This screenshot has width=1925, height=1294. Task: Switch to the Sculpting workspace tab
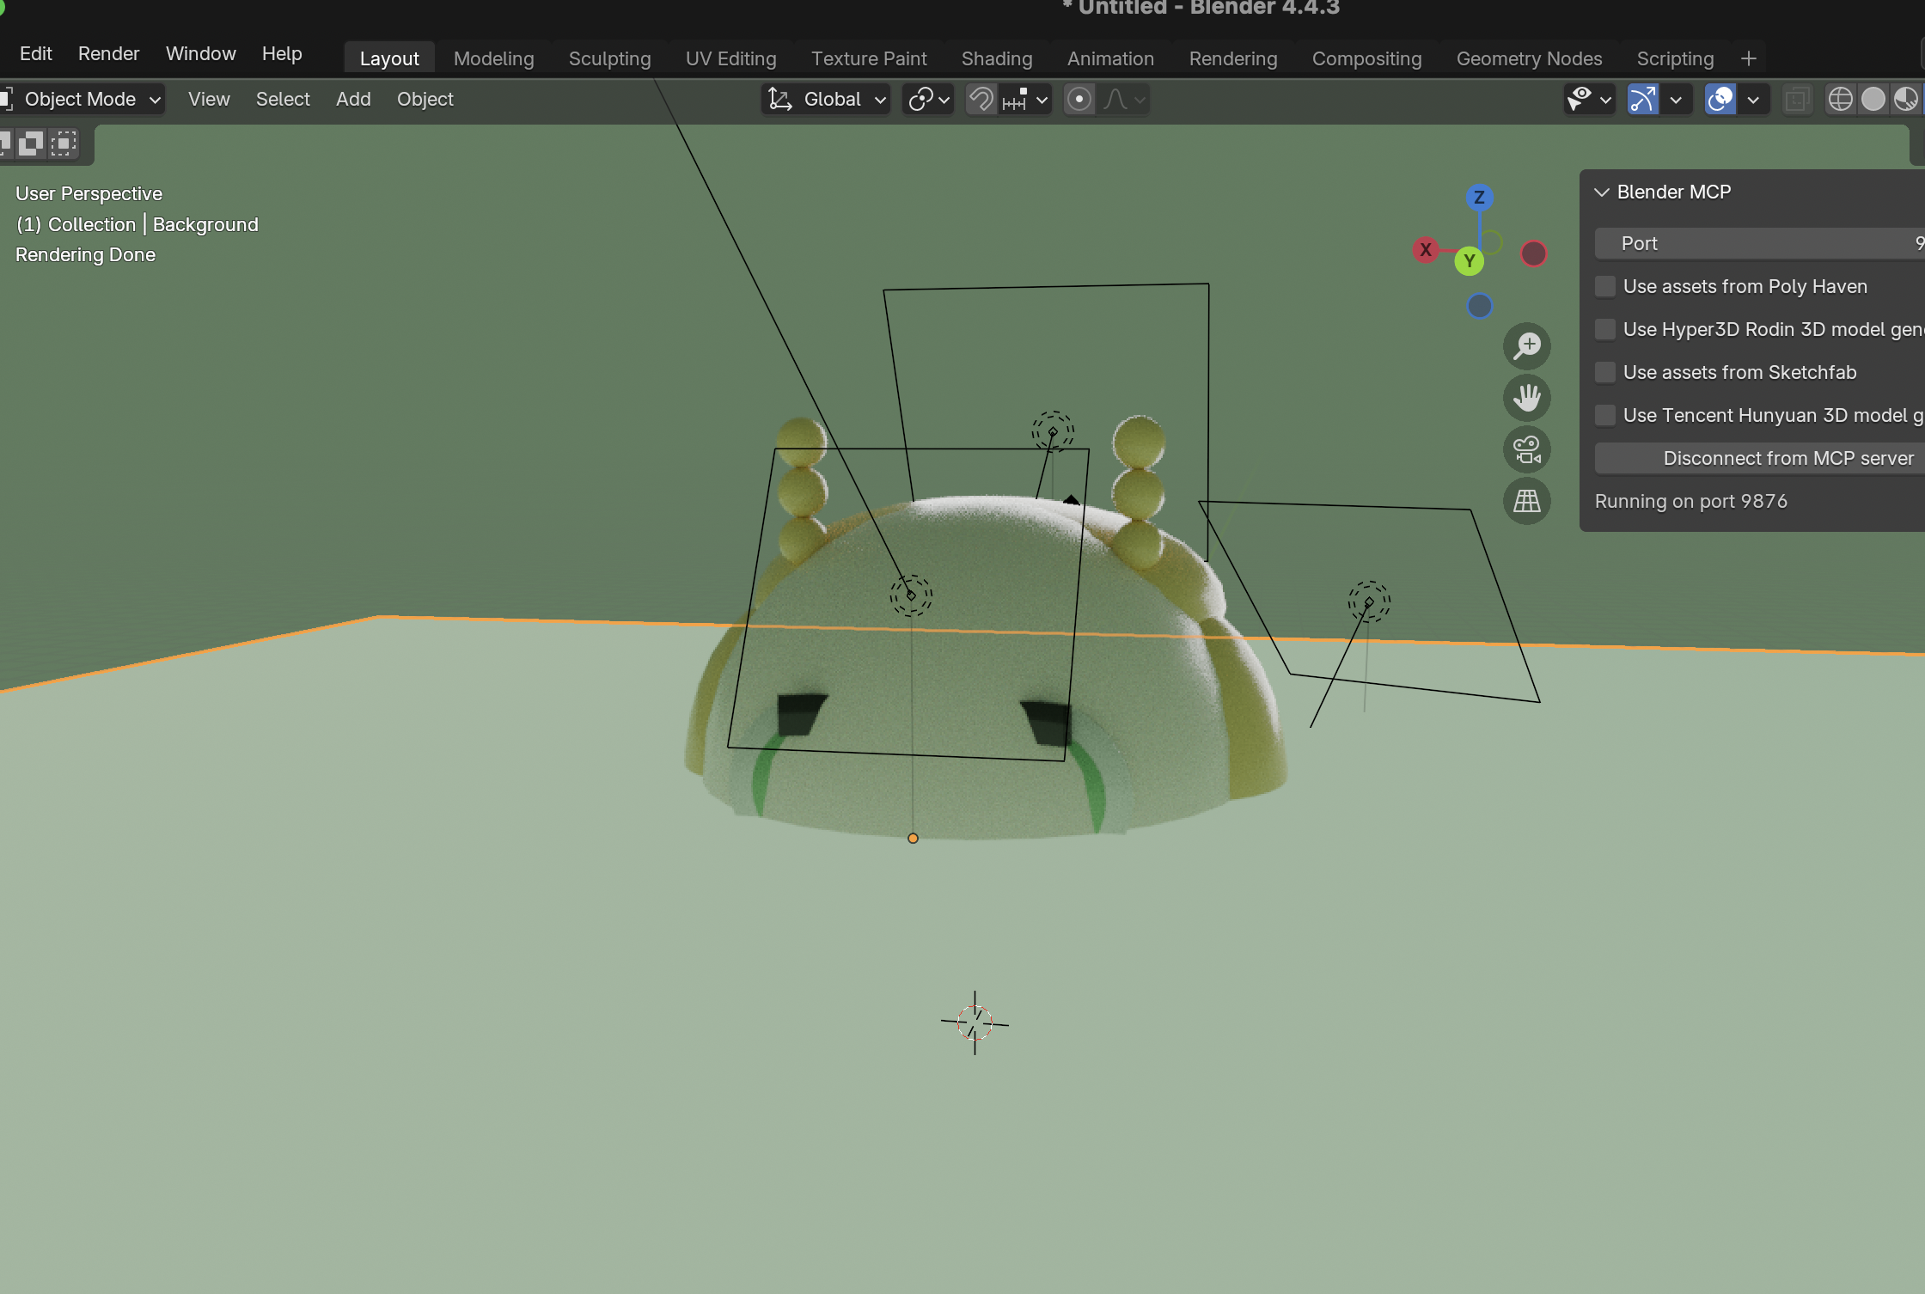coord(609,58)
